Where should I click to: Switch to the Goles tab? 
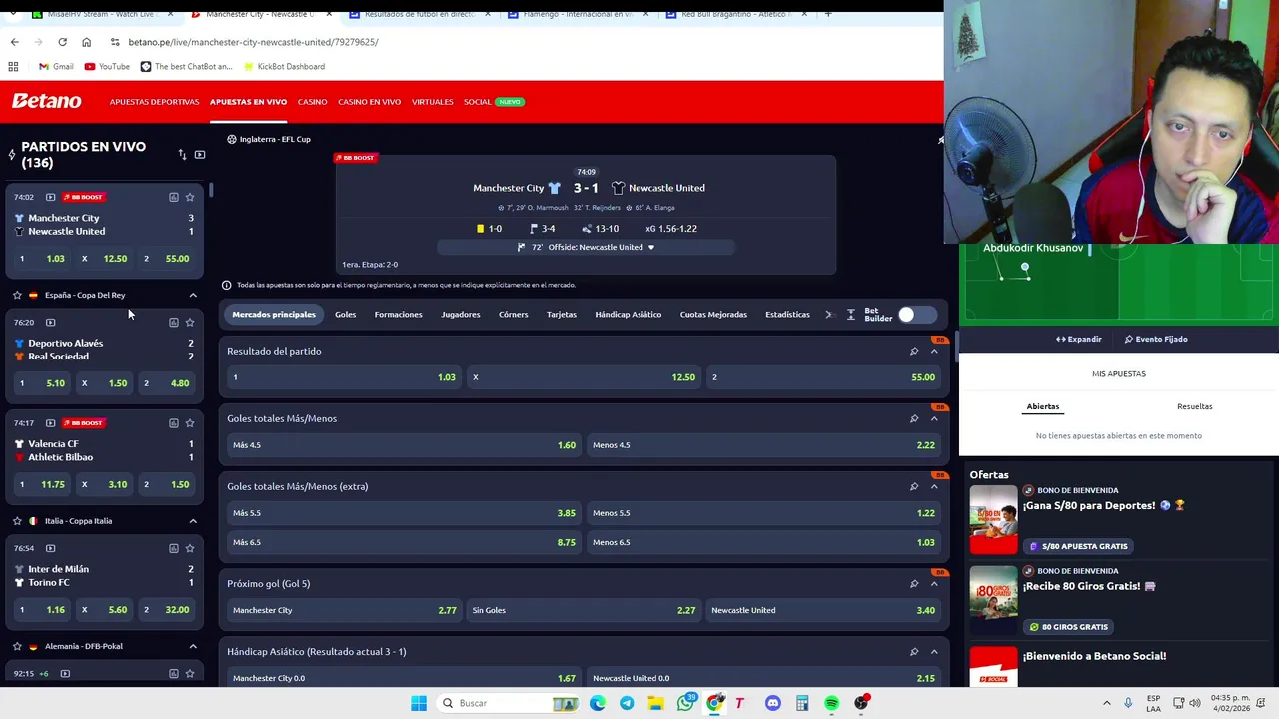point(345,315)
